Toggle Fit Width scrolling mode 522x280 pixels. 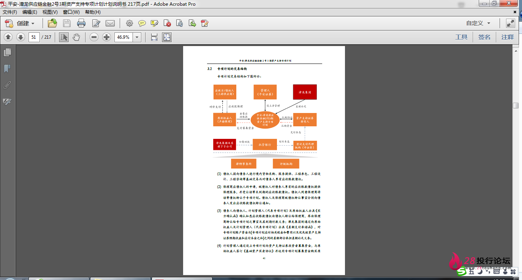(154, 37)
